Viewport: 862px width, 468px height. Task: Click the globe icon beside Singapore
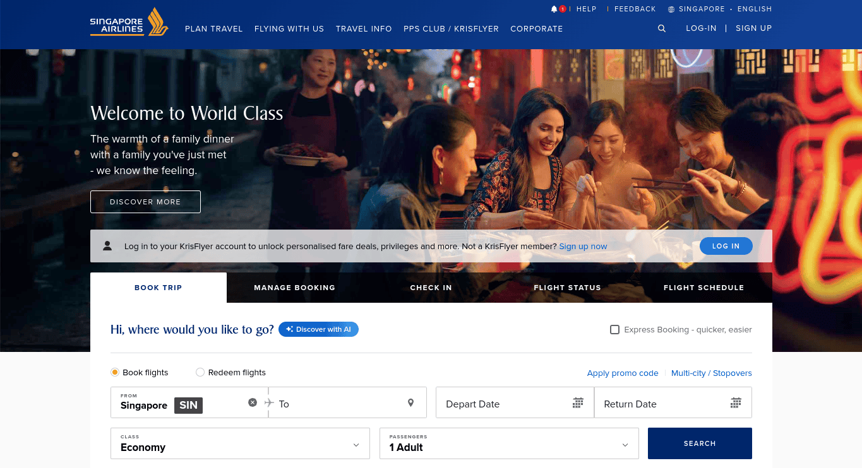coord(671,9)
